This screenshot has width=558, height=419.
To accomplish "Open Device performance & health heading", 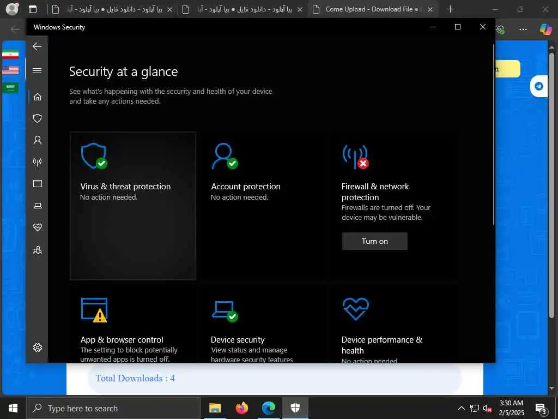I will [382, 345].
